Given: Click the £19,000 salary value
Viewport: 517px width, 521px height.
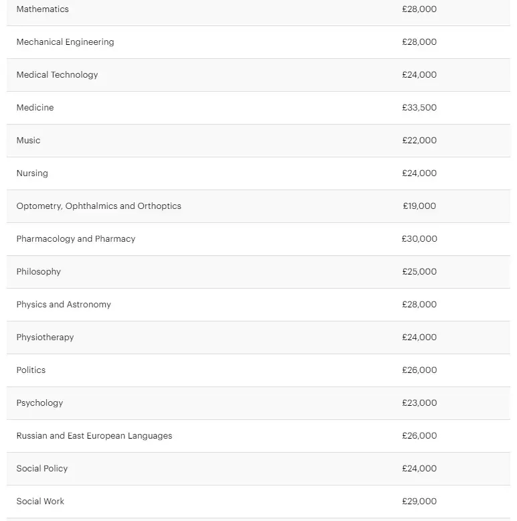Looking at the screenshot, I should [419, 206].
